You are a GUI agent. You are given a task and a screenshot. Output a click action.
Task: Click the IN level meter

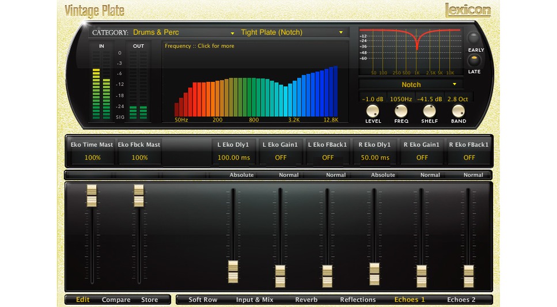point(101,85)
